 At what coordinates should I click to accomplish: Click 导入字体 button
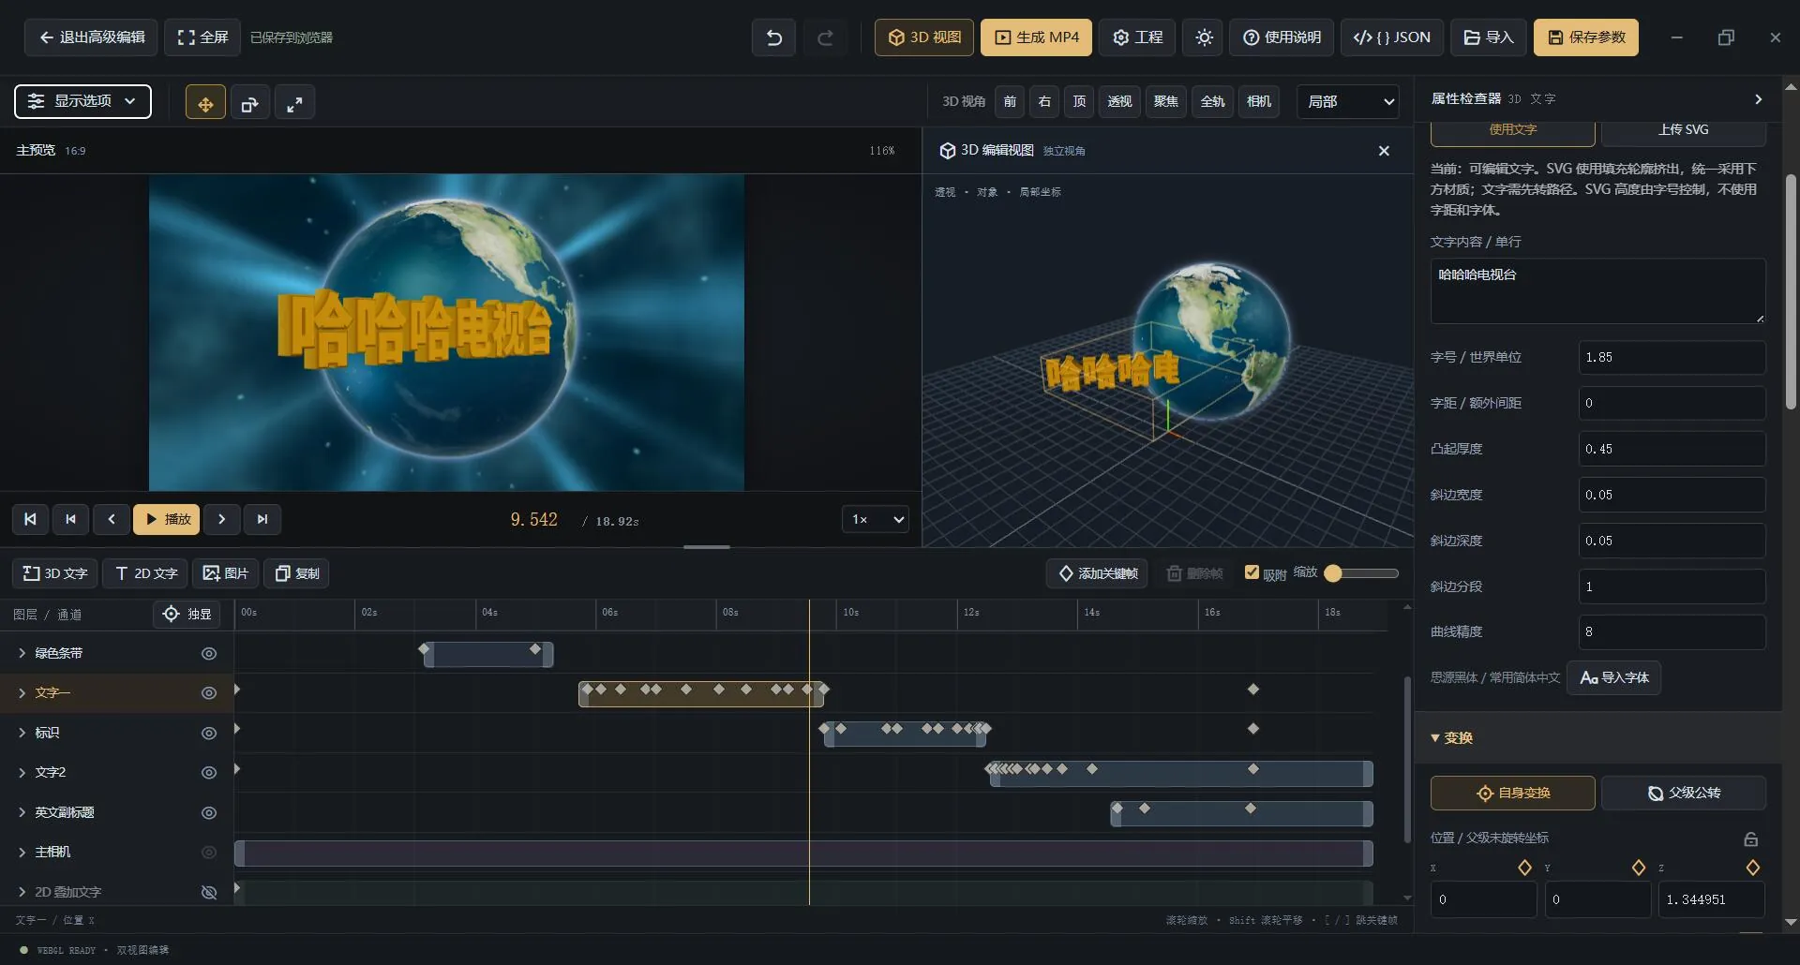[x=1613, y=677]
